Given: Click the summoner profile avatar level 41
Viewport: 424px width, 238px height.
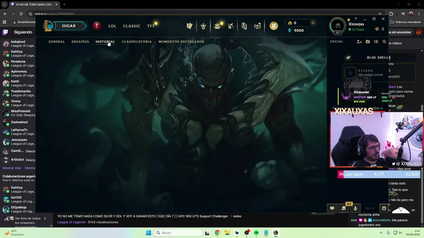Looking at the screenshot, I should click(338, 26).
